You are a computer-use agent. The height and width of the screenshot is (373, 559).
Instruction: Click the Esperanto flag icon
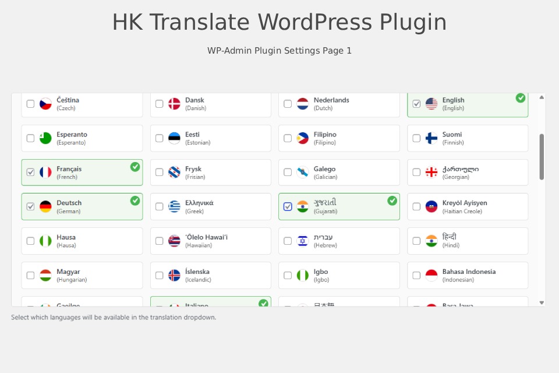tap(45, 138)
